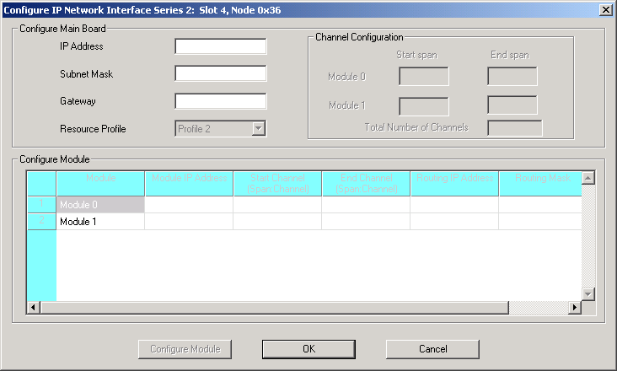Screen dimensions: 617x371
Task: Open the Resource Profile dropdown
Action: [x=259, y=129]
